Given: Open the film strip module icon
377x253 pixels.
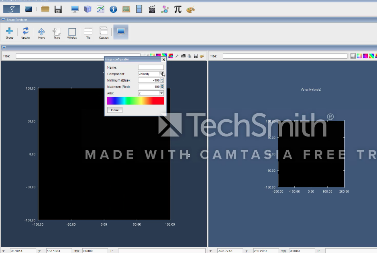Looking at the screenshot, I should 139,9.
